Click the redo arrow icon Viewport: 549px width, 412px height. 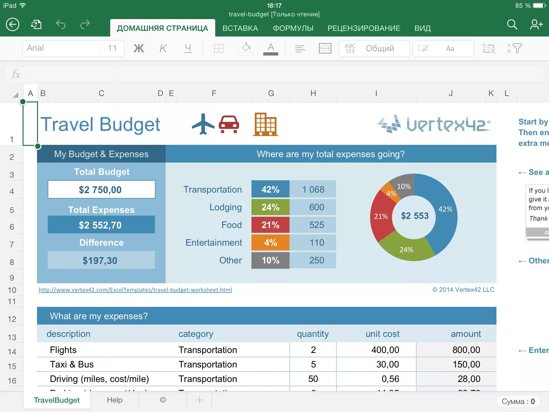click(x=85, y=25)
